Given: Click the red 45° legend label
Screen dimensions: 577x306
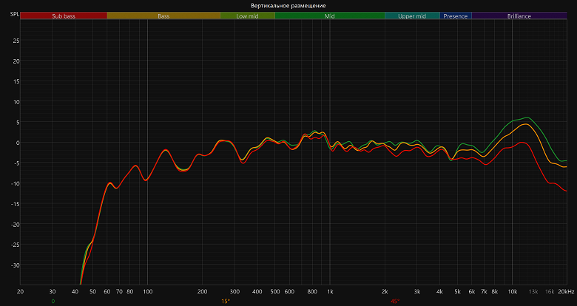Looking at the screenshot, I should (x=395, y=302).
